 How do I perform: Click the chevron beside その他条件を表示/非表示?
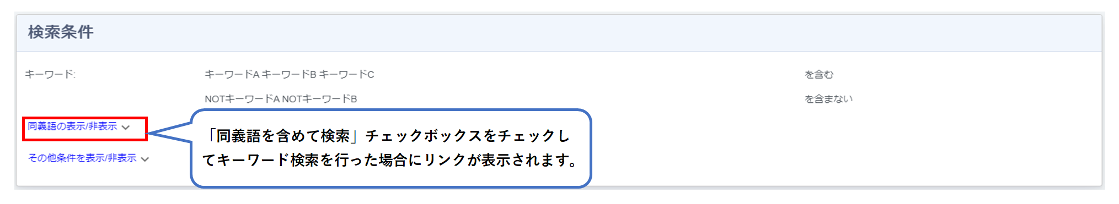pos(145,159)
